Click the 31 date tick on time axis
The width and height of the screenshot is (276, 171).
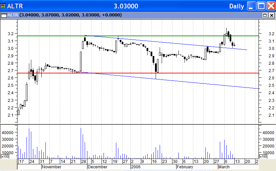(x=42, y=162)
